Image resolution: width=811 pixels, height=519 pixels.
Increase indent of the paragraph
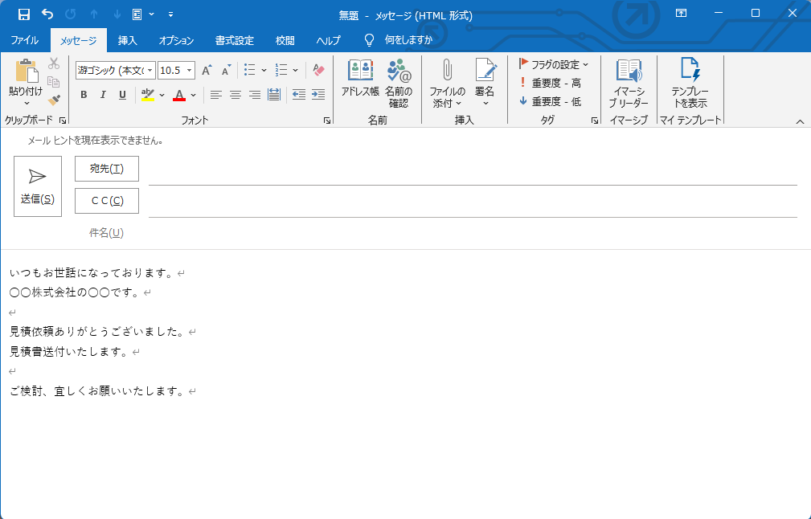coord(318,95)
